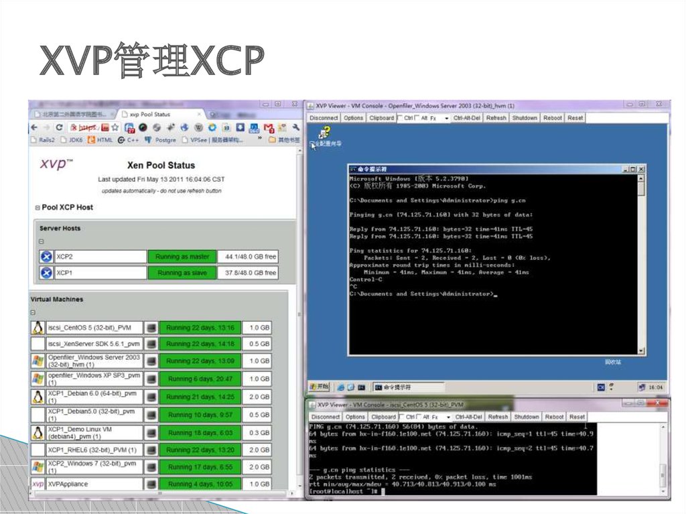The image size is (686, 514).
Task: Click the Linux penguin icon beside iscsi_CentOS 5
Action: [x=38, y=328]
